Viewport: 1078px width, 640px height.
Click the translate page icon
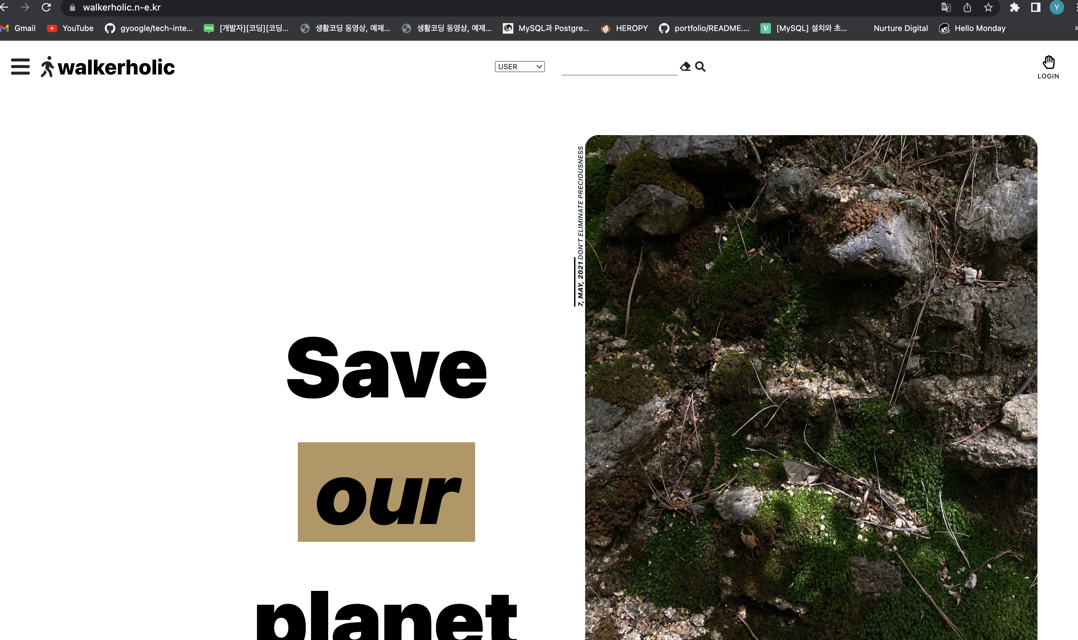[x=946, y=7]
